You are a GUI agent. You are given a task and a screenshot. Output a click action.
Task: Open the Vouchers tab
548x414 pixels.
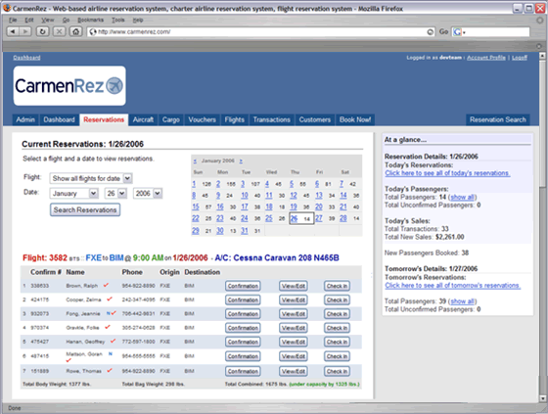[202, 119]
